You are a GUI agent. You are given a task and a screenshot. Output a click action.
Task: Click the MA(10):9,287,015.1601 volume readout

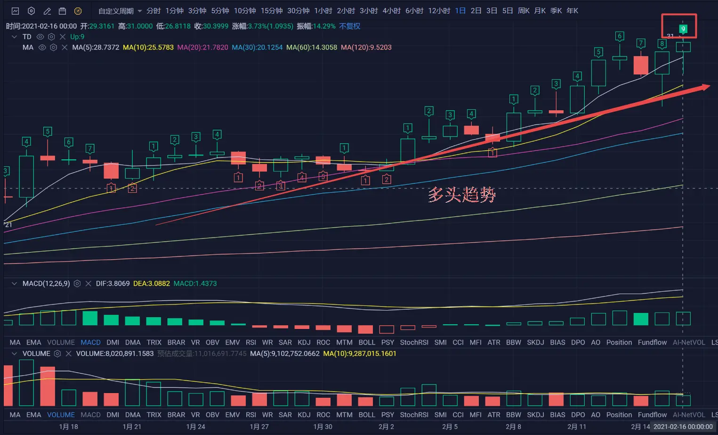pos(360,354)
